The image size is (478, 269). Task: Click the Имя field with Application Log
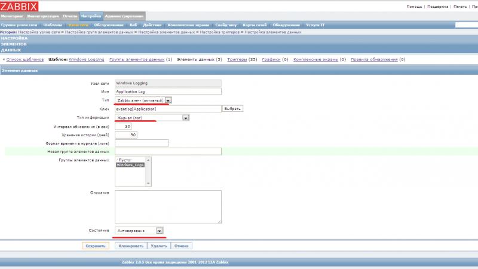[x=167, y=91]
